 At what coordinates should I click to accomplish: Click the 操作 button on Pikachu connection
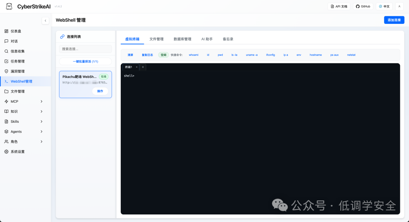point(100,91)
